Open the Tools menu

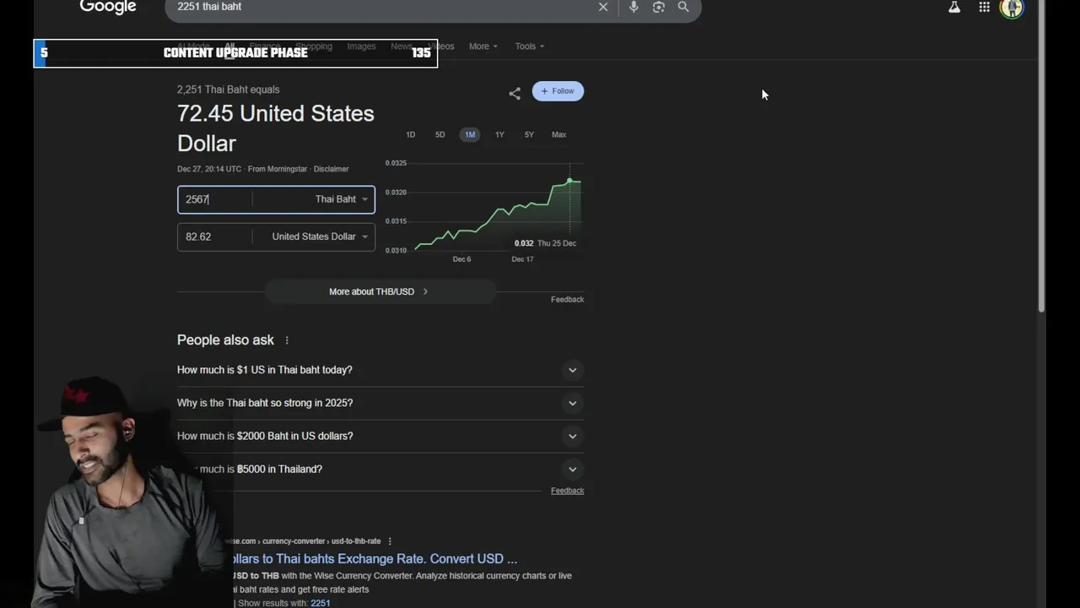(x=529, y=46)
